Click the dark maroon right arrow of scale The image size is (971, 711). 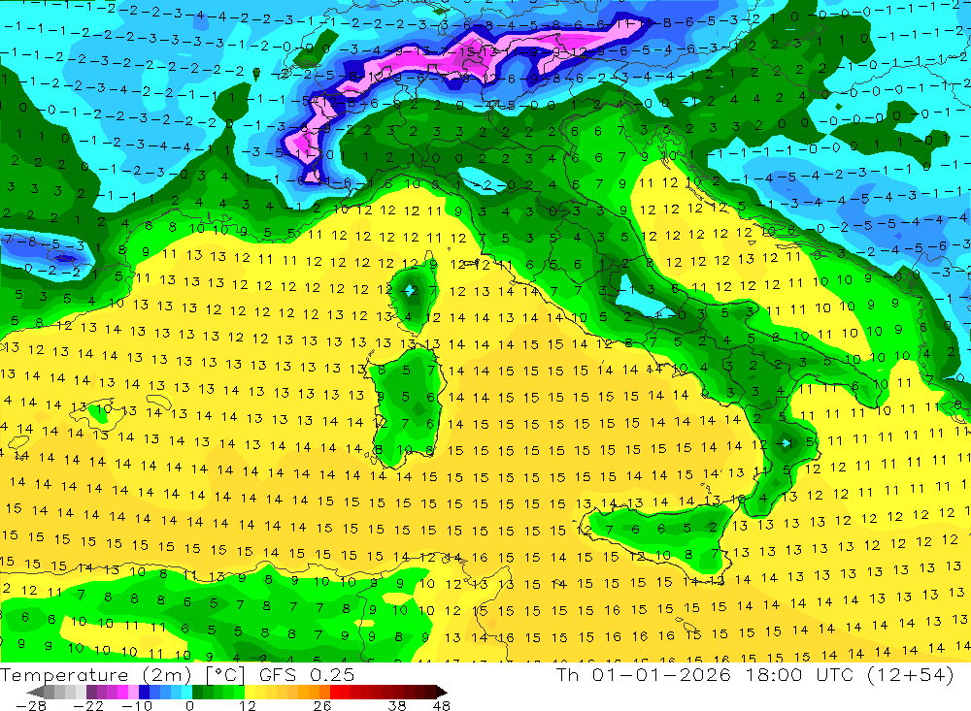click(x=441, y=692)
